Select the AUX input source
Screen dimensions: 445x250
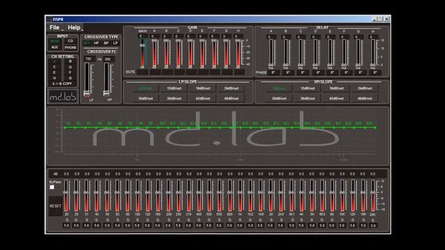(x=55, y=47)
